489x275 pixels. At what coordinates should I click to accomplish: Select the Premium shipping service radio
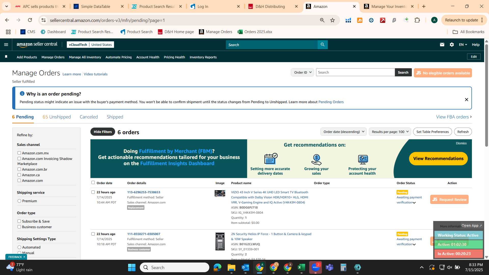click(19, 201)
